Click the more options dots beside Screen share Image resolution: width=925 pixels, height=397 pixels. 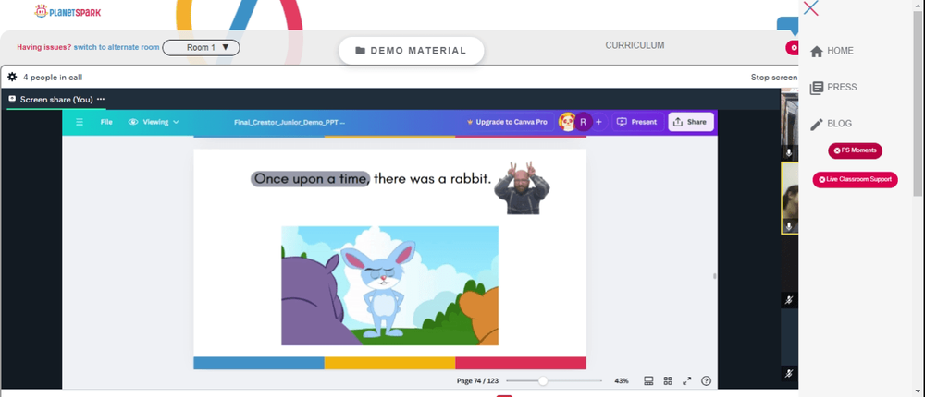pyautogui.click(x=101, y=99)
